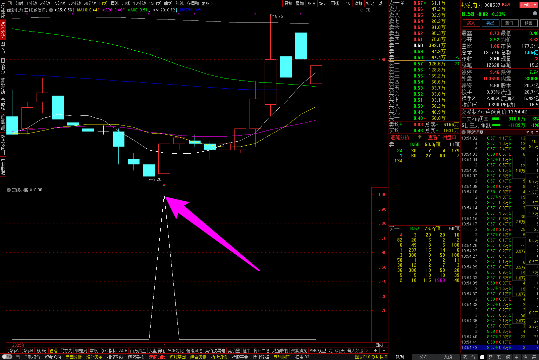Open the question mark help in 逐笔还原
The image size is (539, 360).
537,132
